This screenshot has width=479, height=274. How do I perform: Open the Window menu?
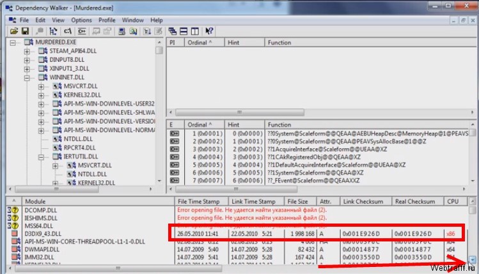click(133, 20)
